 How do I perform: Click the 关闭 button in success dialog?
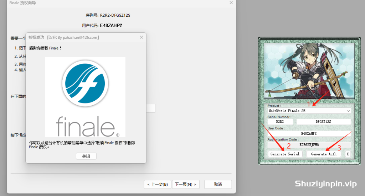click(86, 156)
